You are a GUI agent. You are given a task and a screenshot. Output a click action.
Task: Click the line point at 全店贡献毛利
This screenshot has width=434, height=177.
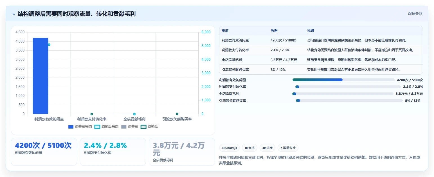click(134, 114)
